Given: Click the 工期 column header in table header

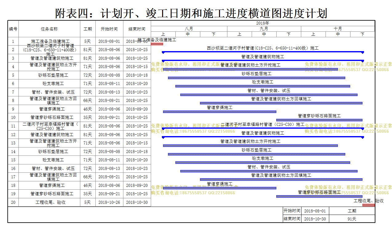Looking at the screenshot, I should coord(88,29).
